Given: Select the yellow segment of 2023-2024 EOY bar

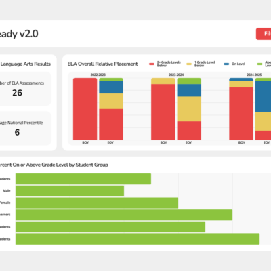Looking at the screenshot, I should click(x=189, y=109).
